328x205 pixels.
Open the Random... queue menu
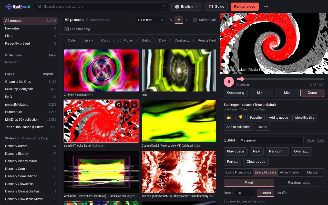(277, 151)
